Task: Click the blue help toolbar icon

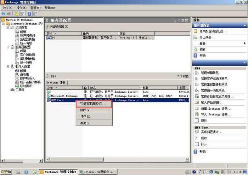Action: 29,13
